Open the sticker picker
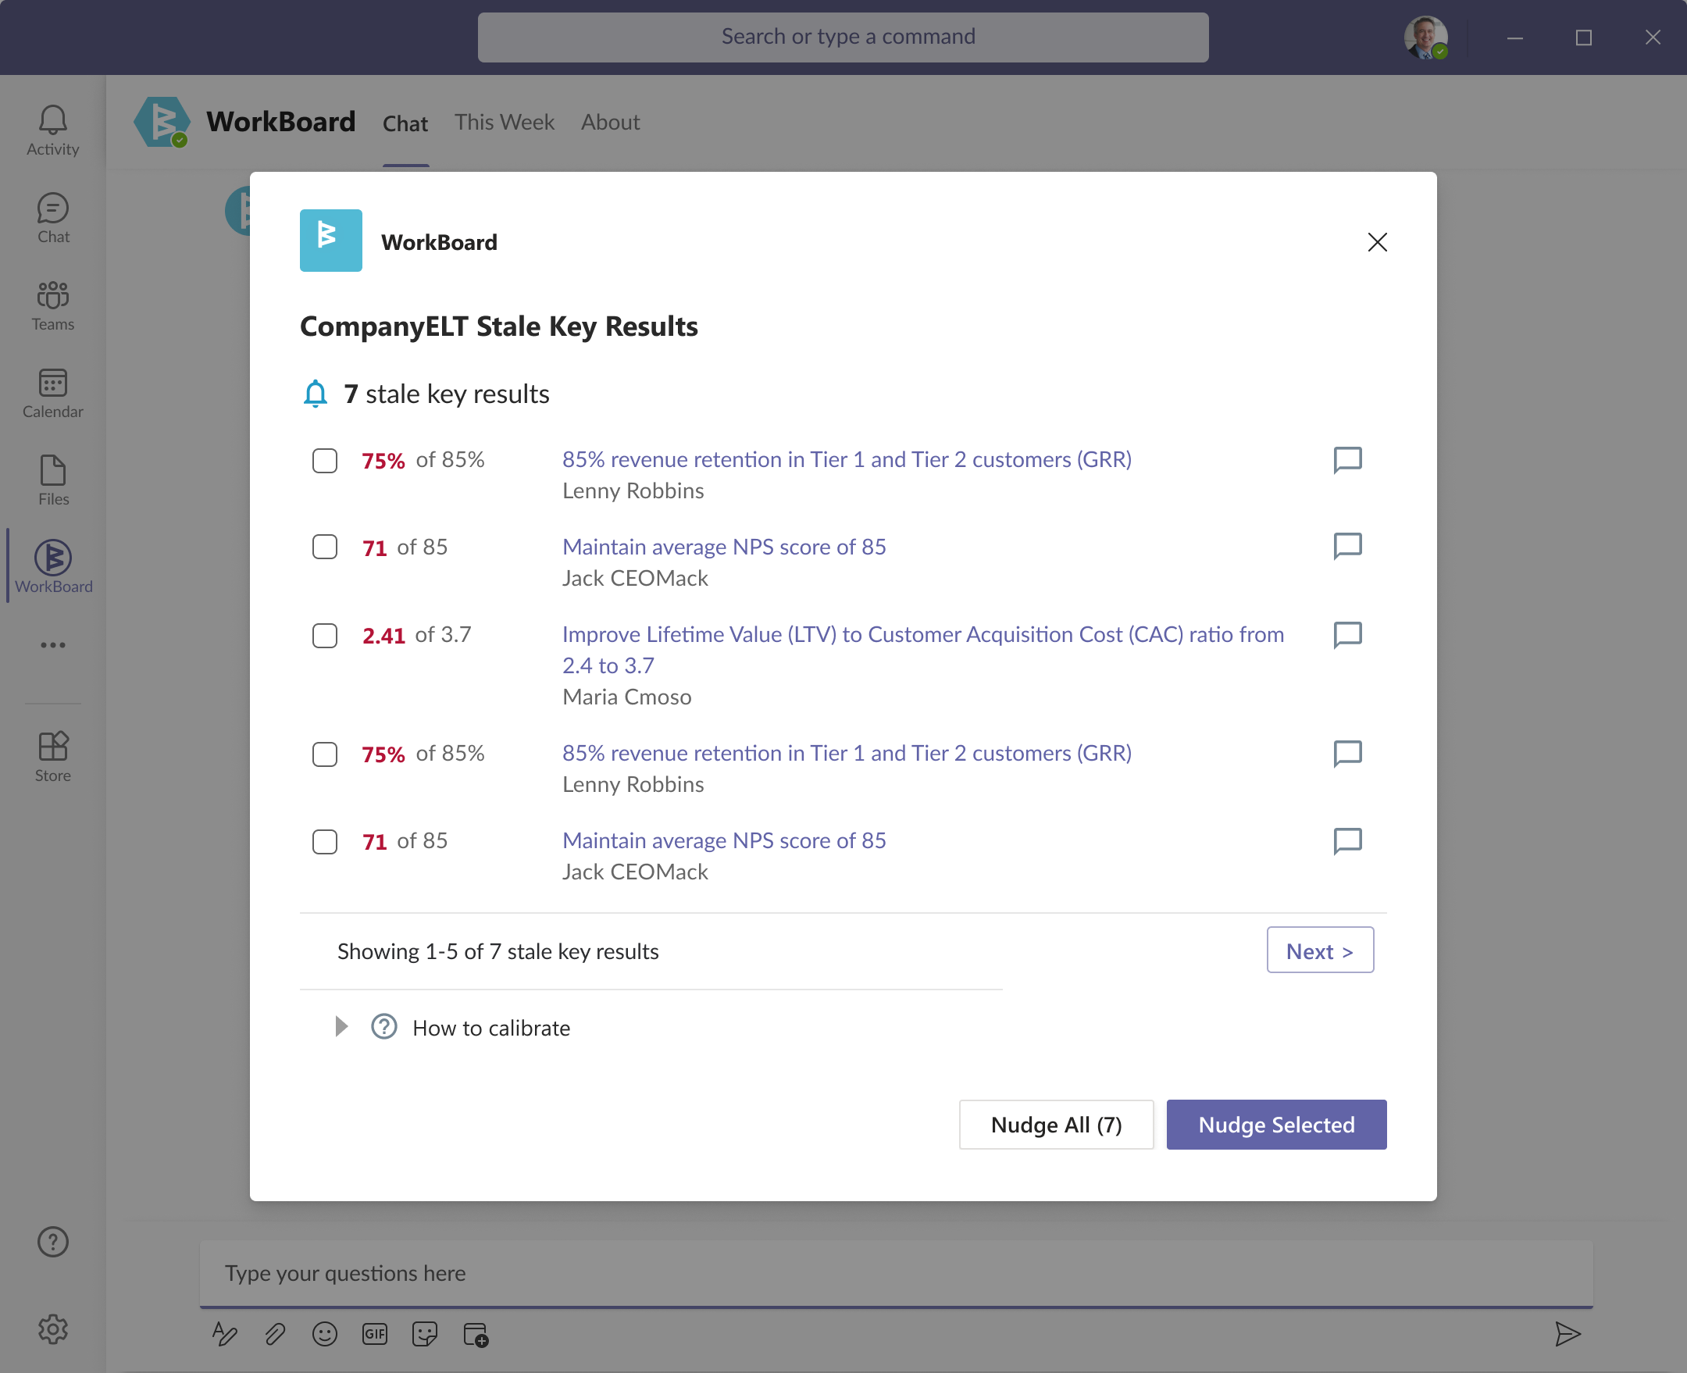 tap(425, 1335)
